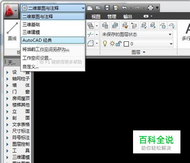Switch to the 输出 ribbon tab
This screenshot has height=163, width=190.
click(x=128, y=16)
